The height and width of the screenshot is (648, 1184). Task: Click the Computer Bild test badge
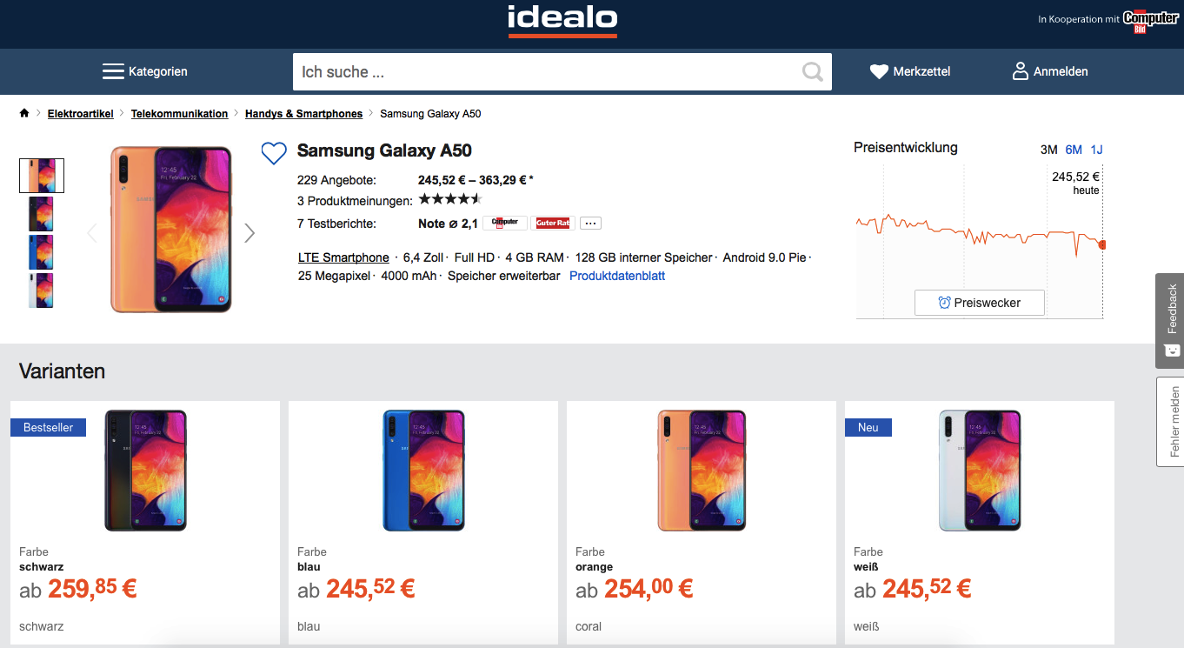504,223
